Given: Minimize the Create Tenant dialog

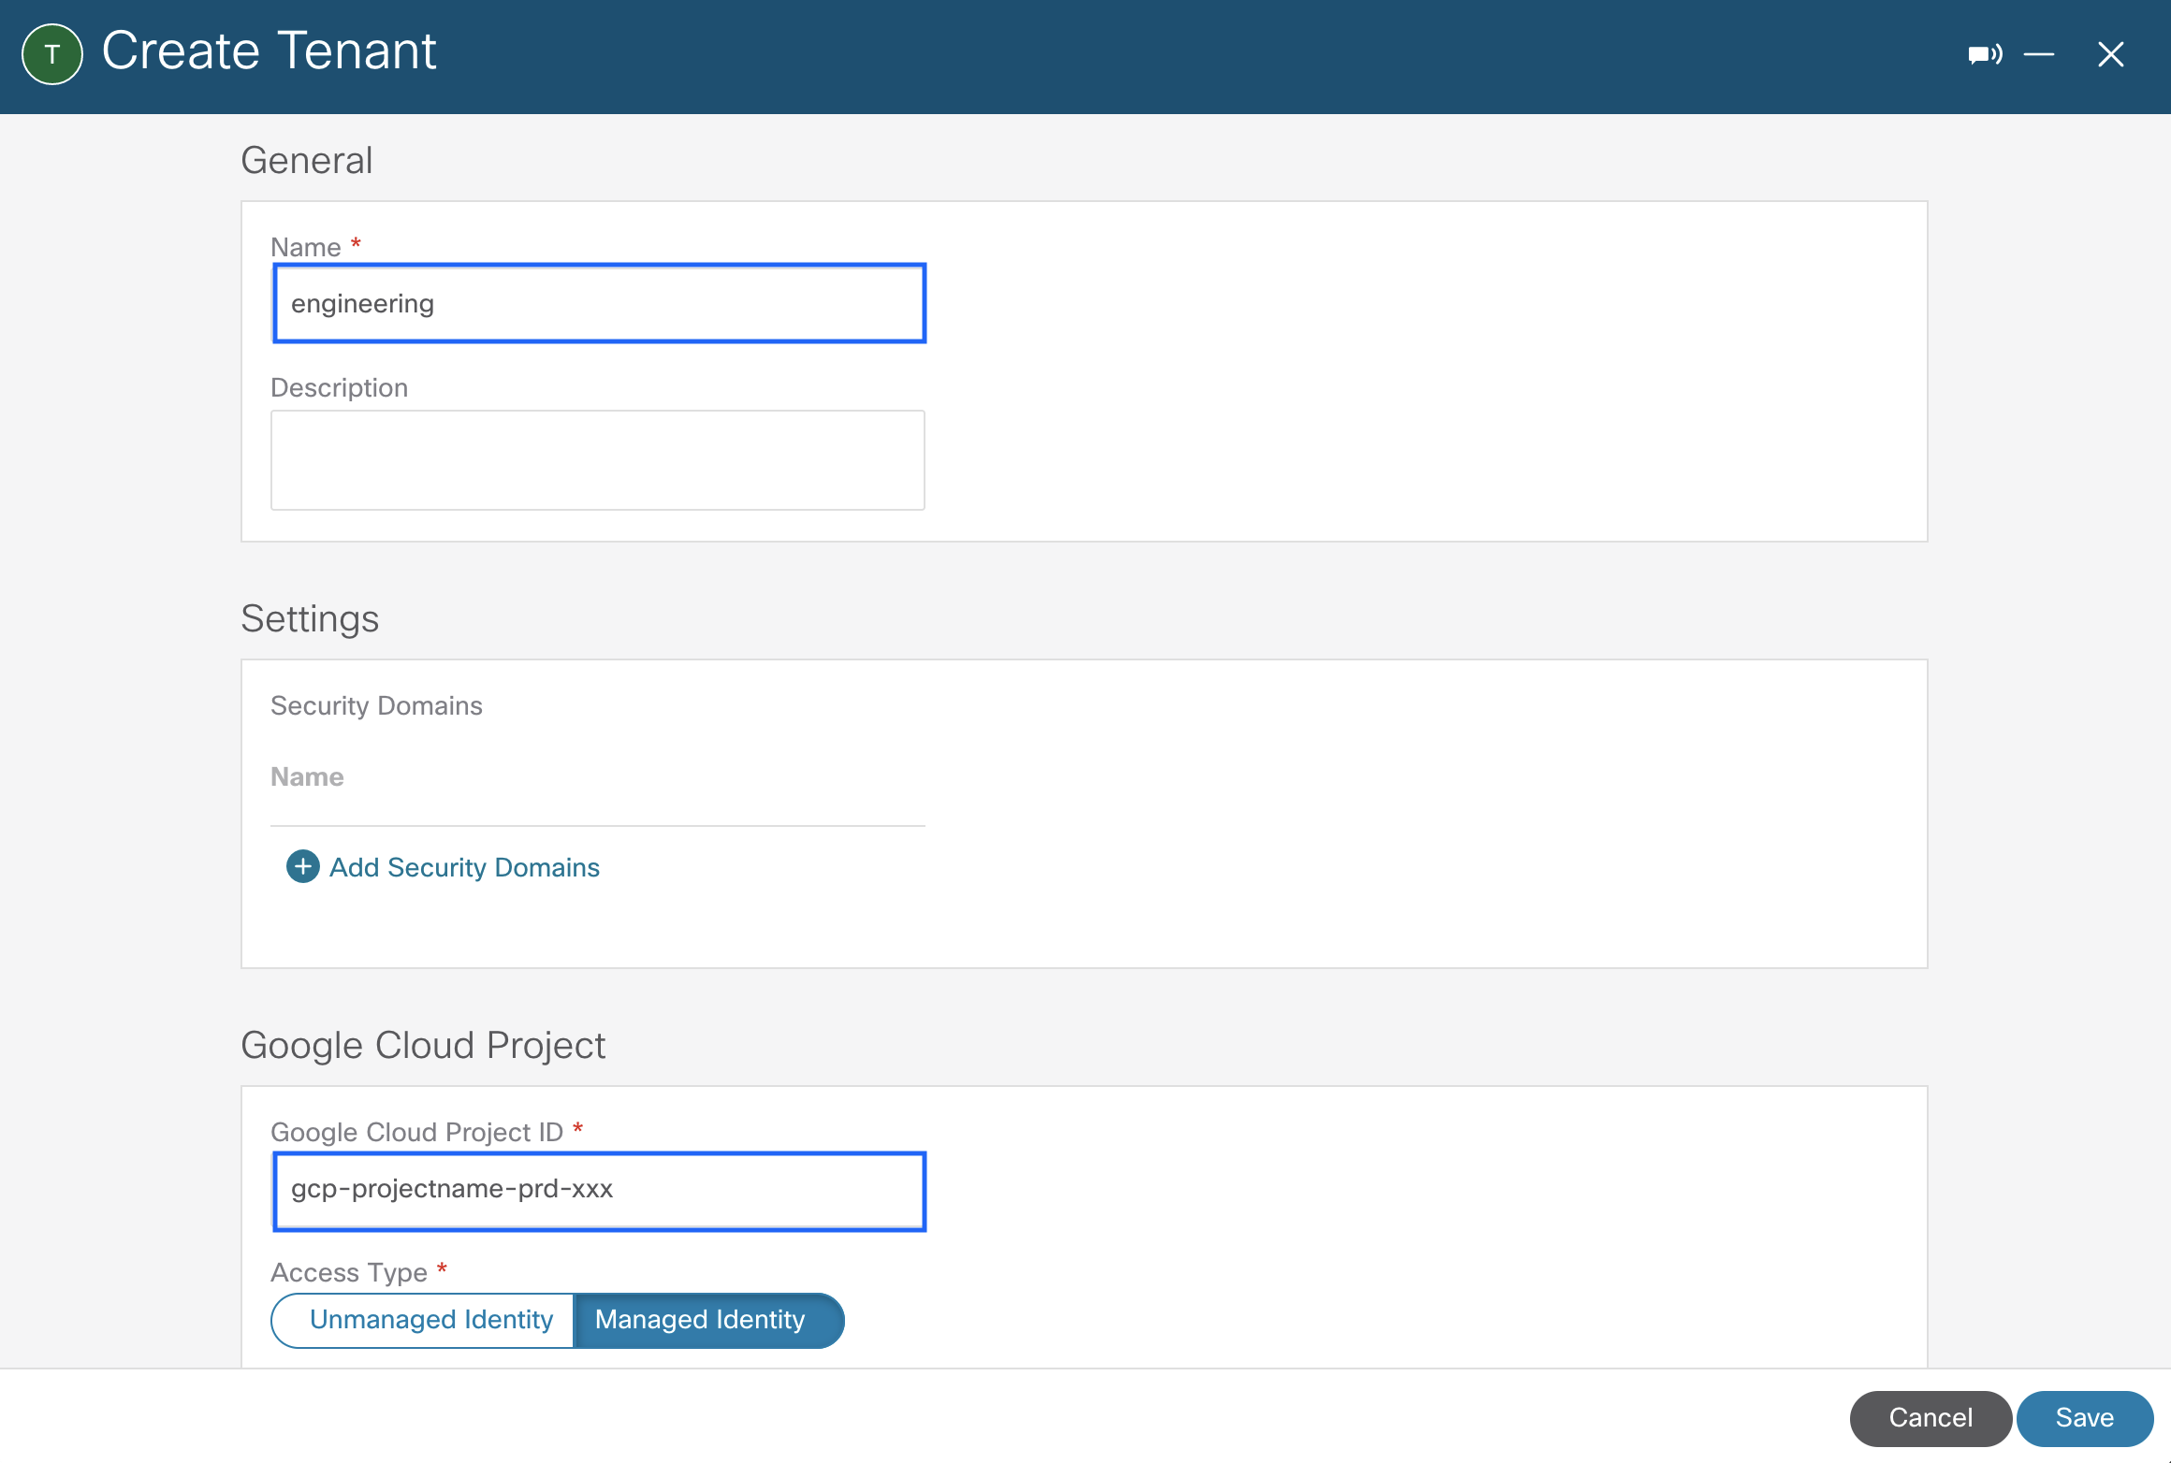Looking at the screenshot, I should (2039, 54).
